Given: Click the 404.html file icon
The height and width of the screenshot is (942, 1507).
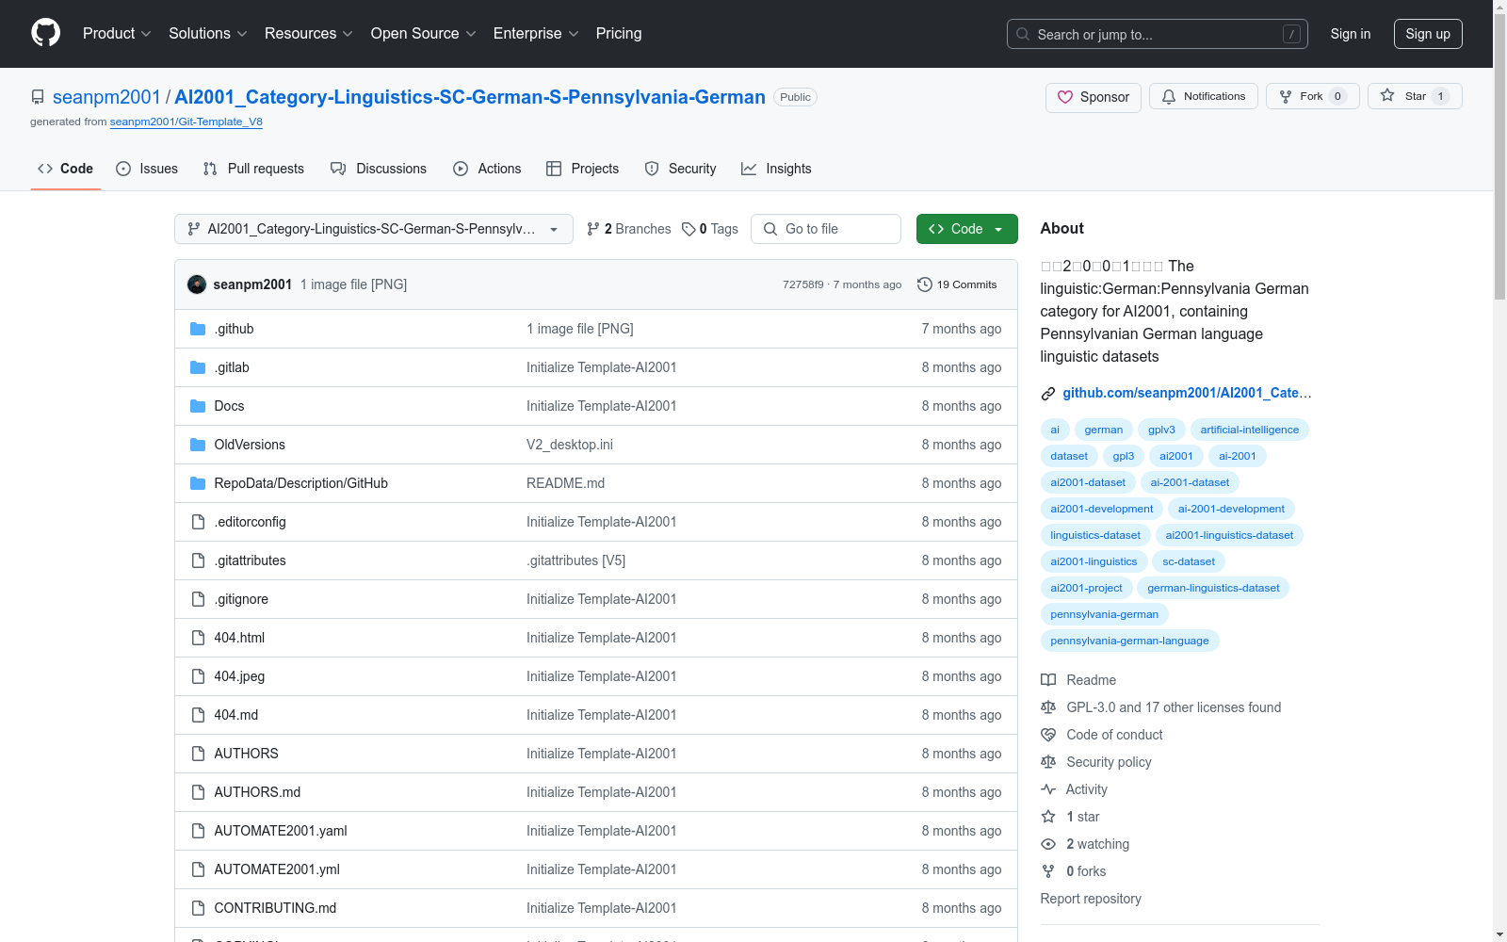Looking at the screenshot, I should pyautogui.click(x=198, y=638).
